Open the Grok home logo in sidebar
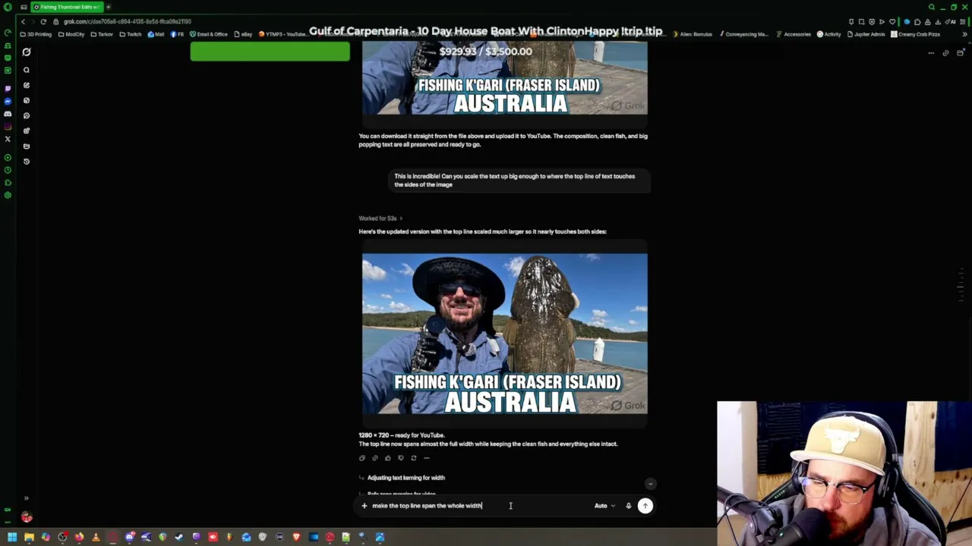The height and width of the screenshot is (546, 972). pyautogui.click(x=27, y=52)
